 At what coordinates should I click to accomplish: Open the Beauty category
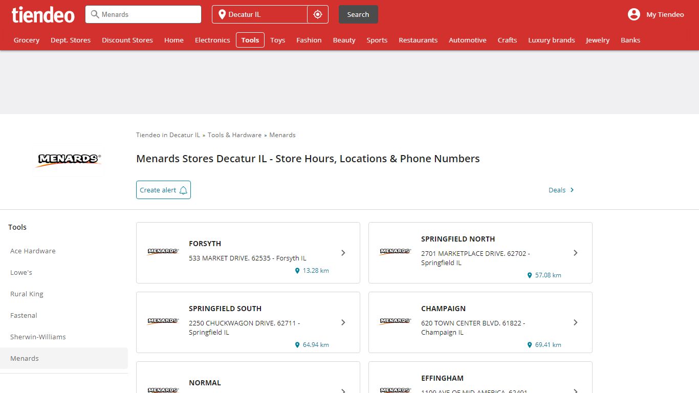click(344, 40)
